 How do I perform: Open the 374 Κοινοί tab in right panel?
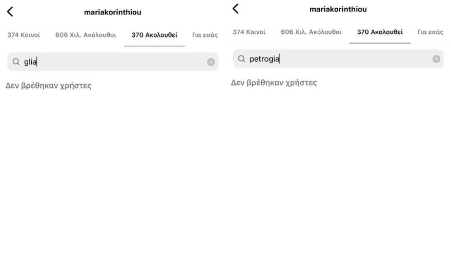(x=249, y=32)
